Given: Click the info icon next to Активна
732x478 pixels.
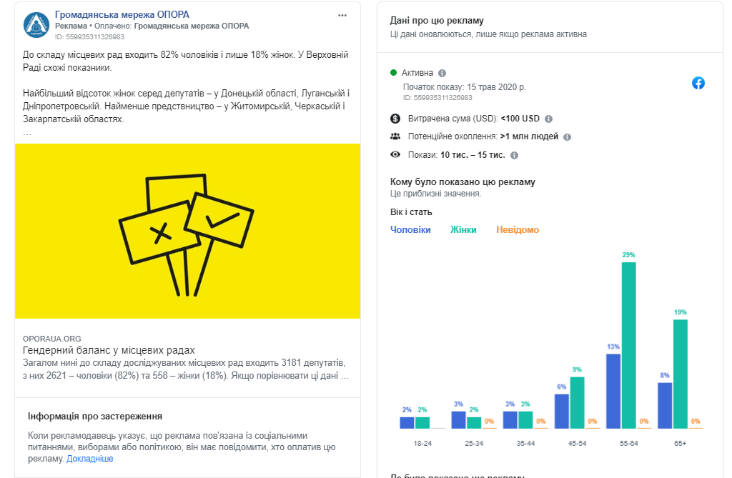Looking at the screenshot, I should click(x=442, y=73).
